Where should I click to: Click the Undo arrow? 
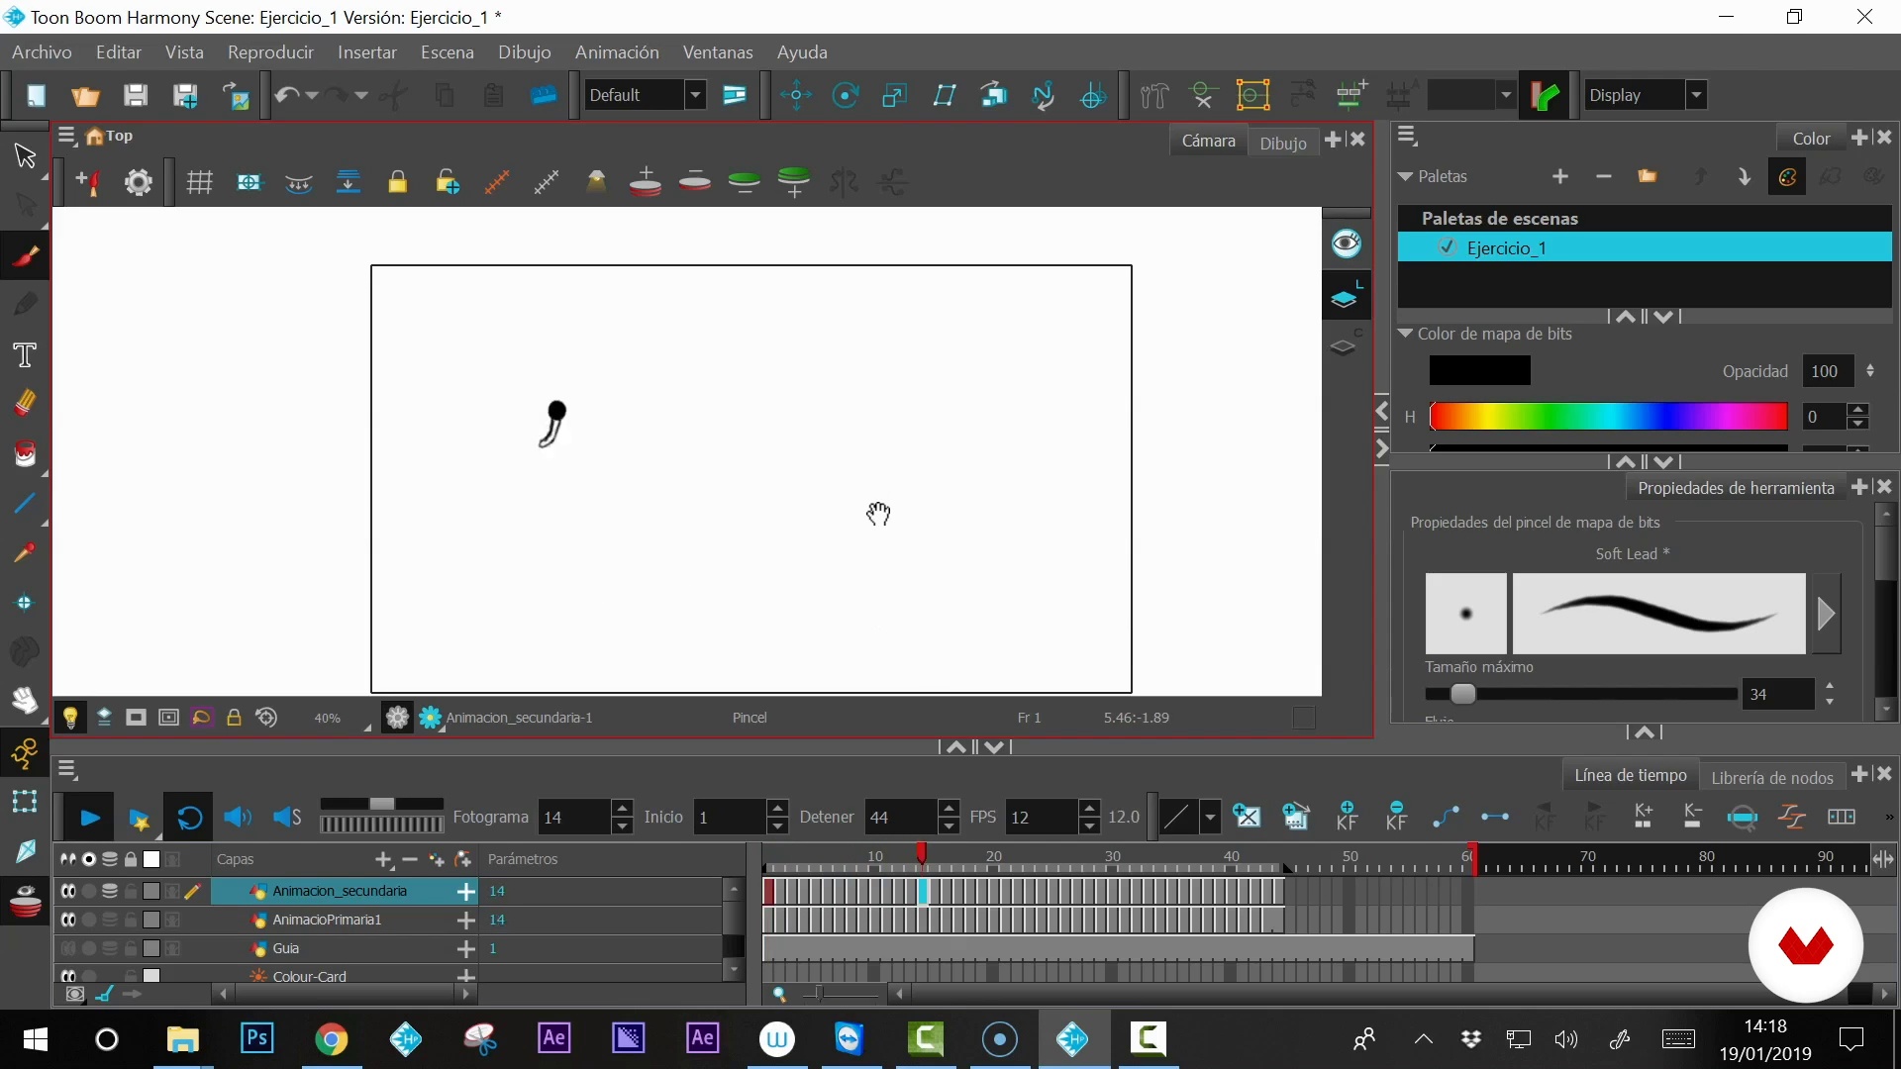pyautogui.click(x=286, y=95)
